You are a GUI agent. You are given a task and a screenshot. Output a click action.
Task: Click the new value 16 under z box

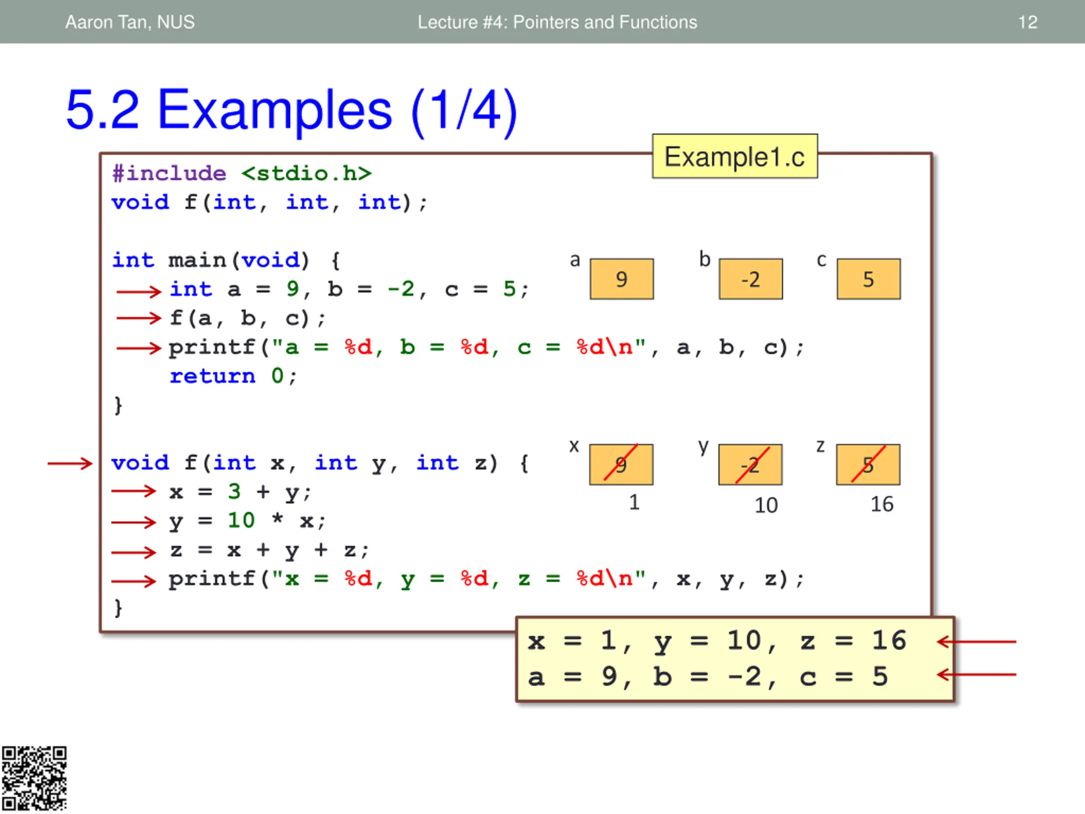pos(882,505)
